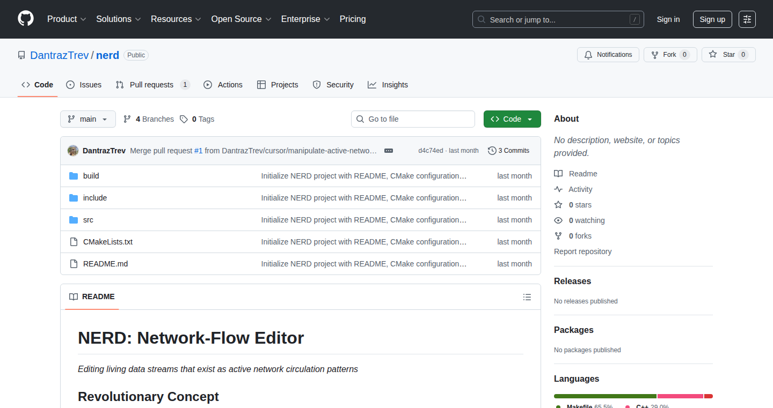
Task: Click the Go to file input
Action: [413, 119]
